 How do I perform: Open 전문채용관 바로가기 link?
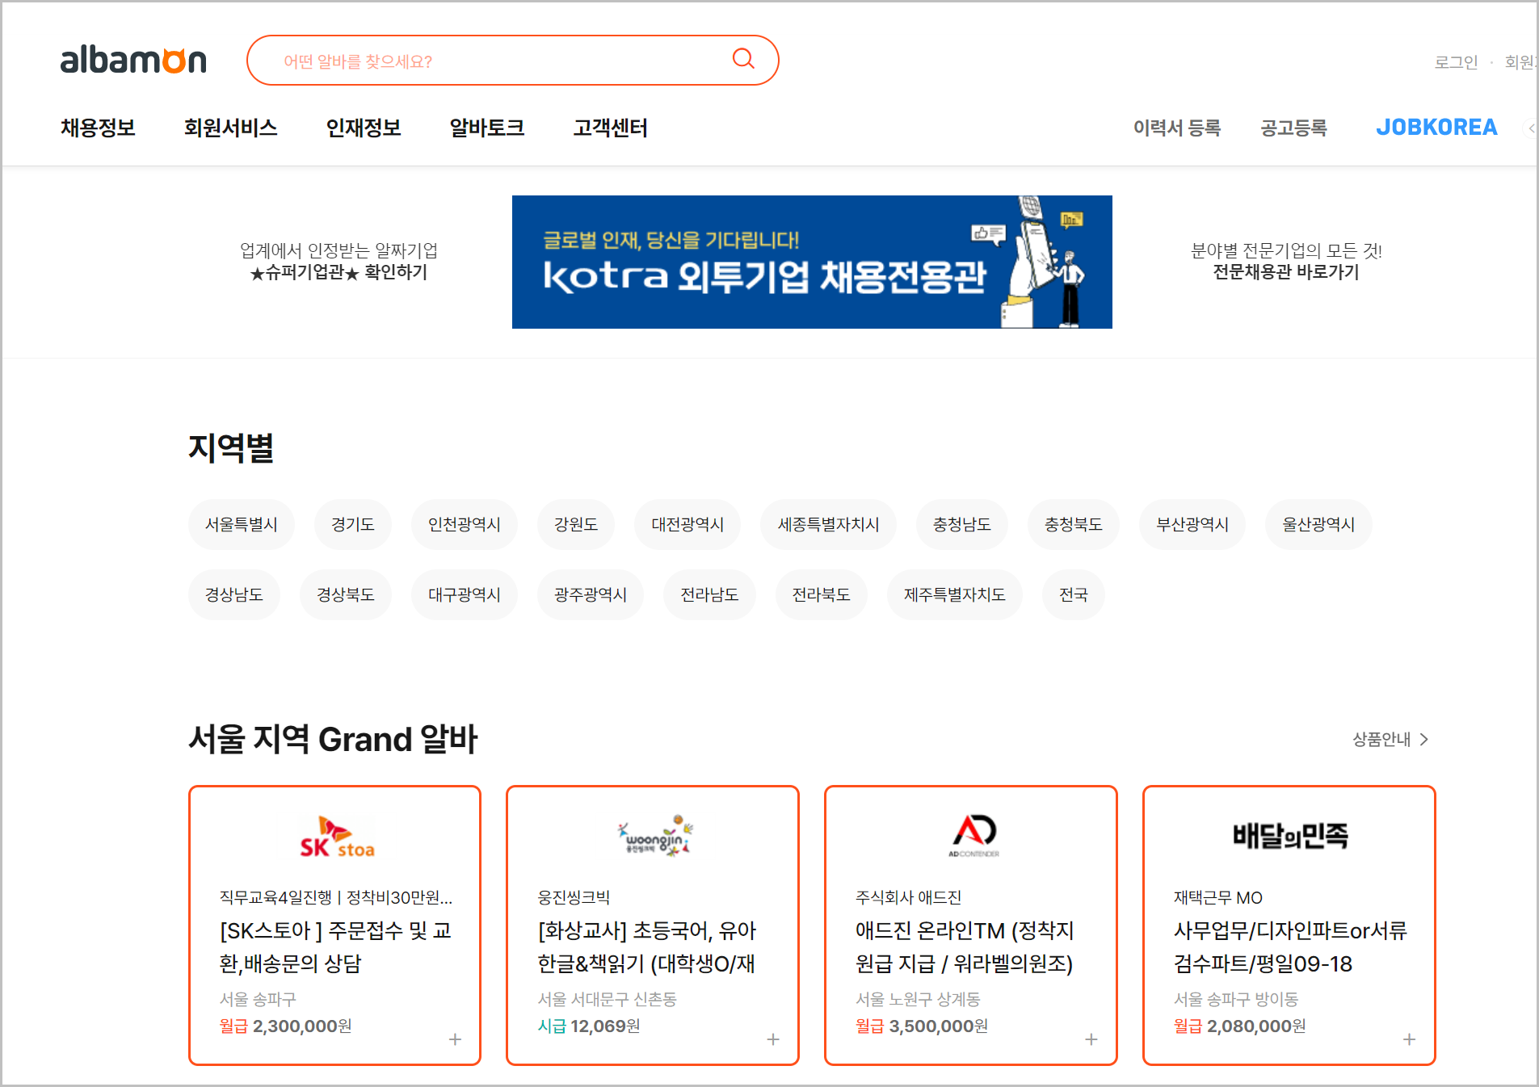point(1286,272)
